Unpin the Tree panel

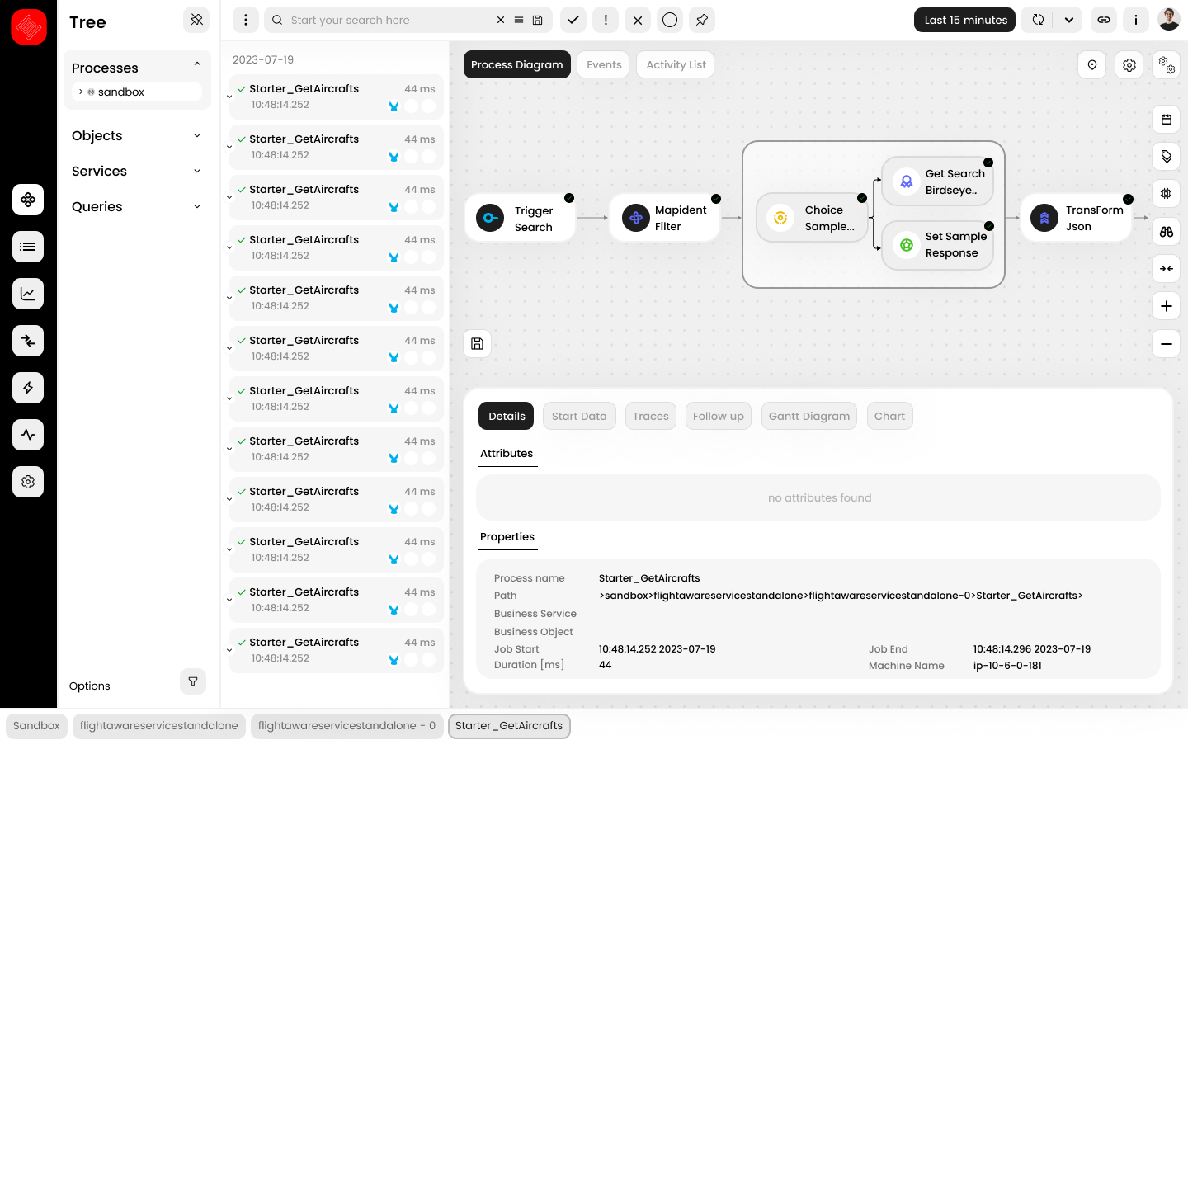point(196,20)
